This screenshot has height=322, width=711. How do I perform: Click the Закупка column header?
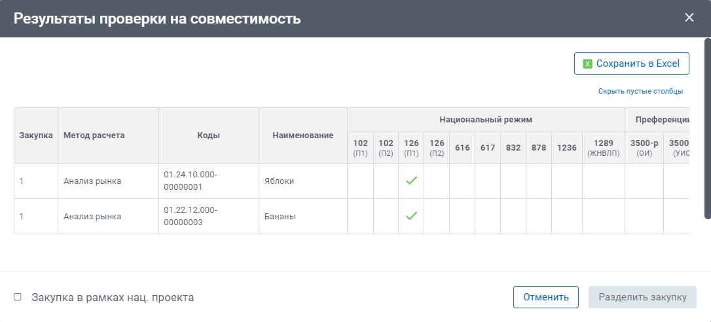36,135
